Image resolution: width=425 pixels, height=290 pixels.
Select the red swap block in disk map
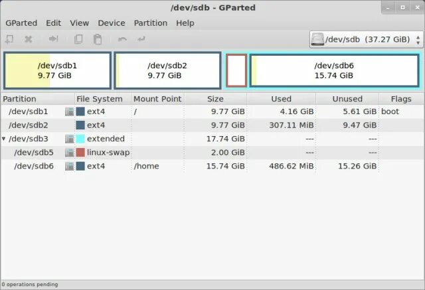tap(236, 70)
